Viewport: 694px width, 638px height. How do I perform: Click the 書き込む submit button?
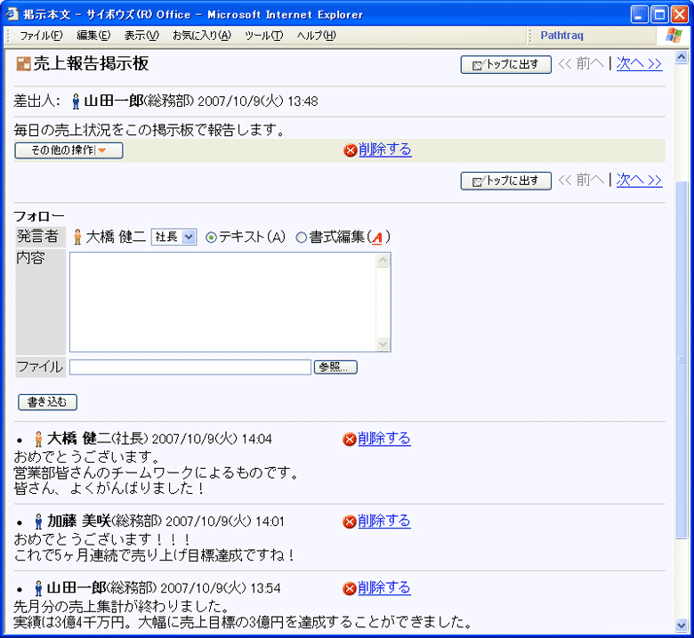point(47,402)
